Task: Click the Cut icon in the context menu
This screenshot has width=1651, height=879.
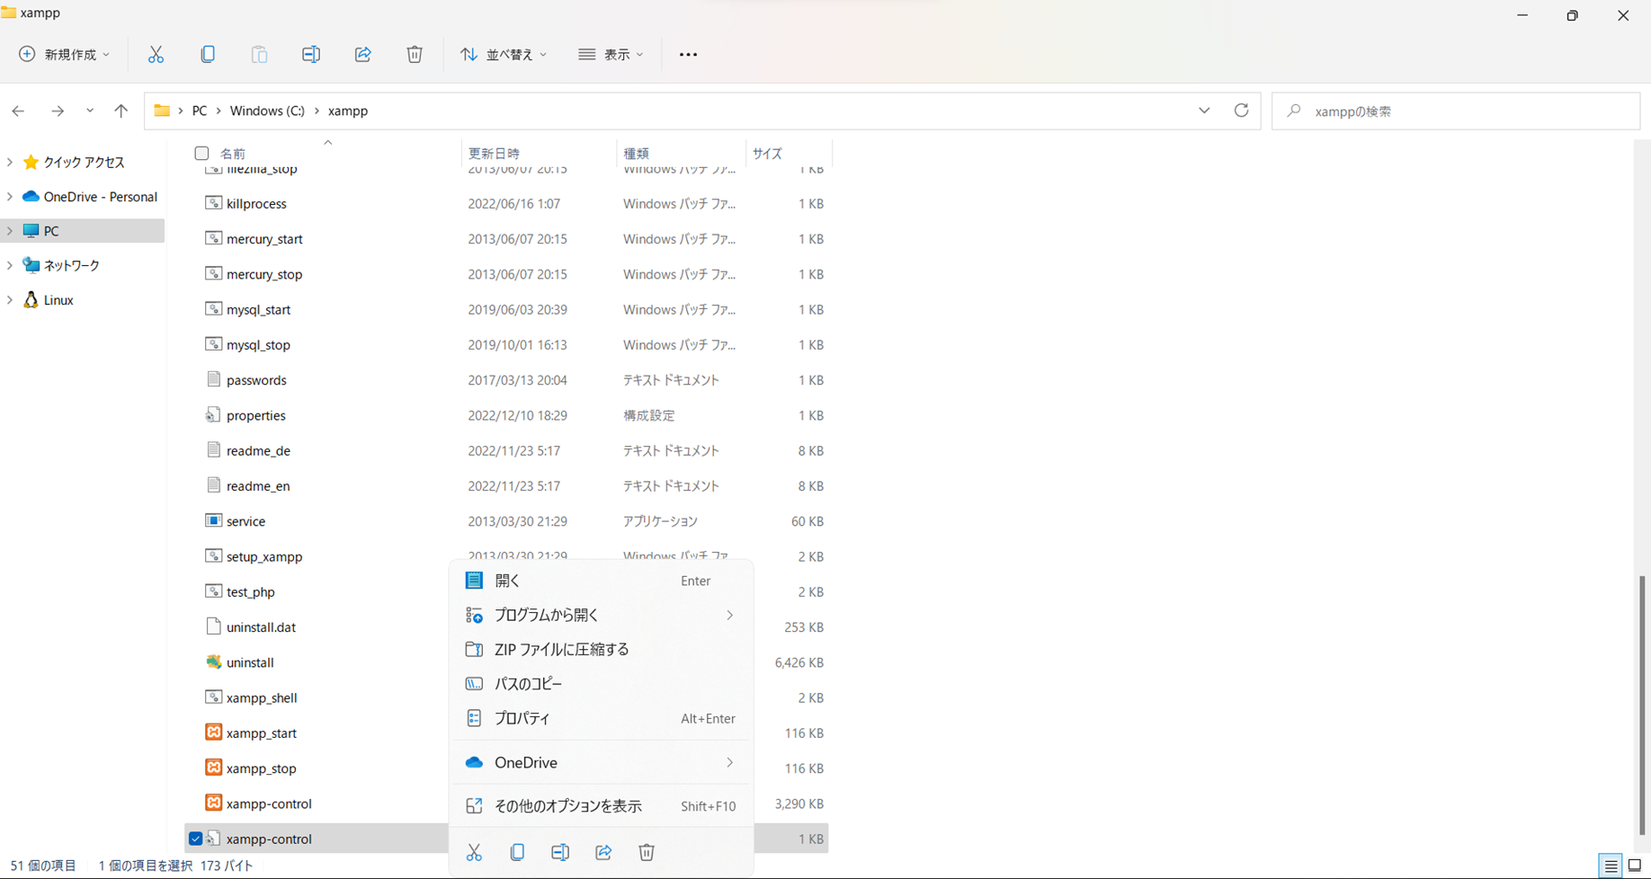Action: point(474,852)
